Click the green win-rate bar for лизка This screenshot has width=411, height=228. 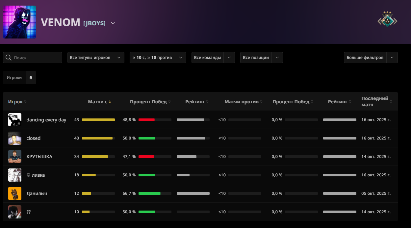[147, 175]
